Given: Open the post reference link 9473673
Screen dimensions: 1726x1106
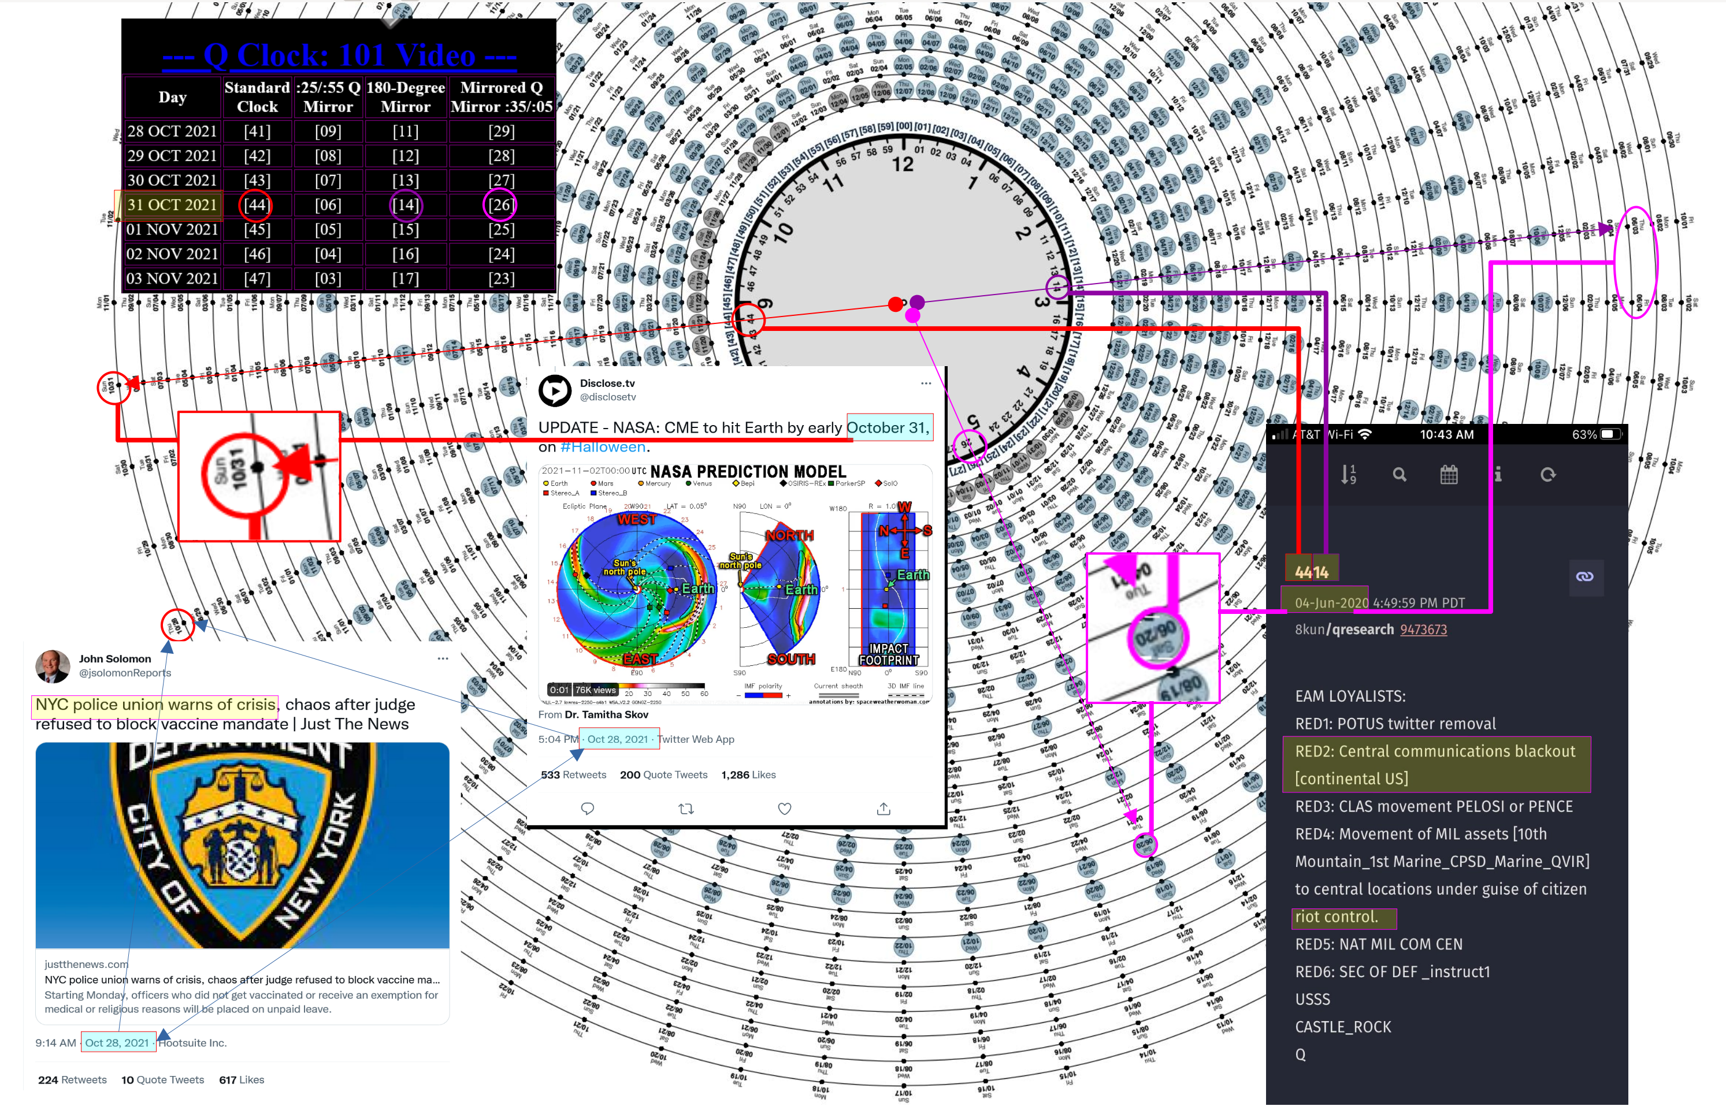Looking at the screenshot, I should 1423,630.
